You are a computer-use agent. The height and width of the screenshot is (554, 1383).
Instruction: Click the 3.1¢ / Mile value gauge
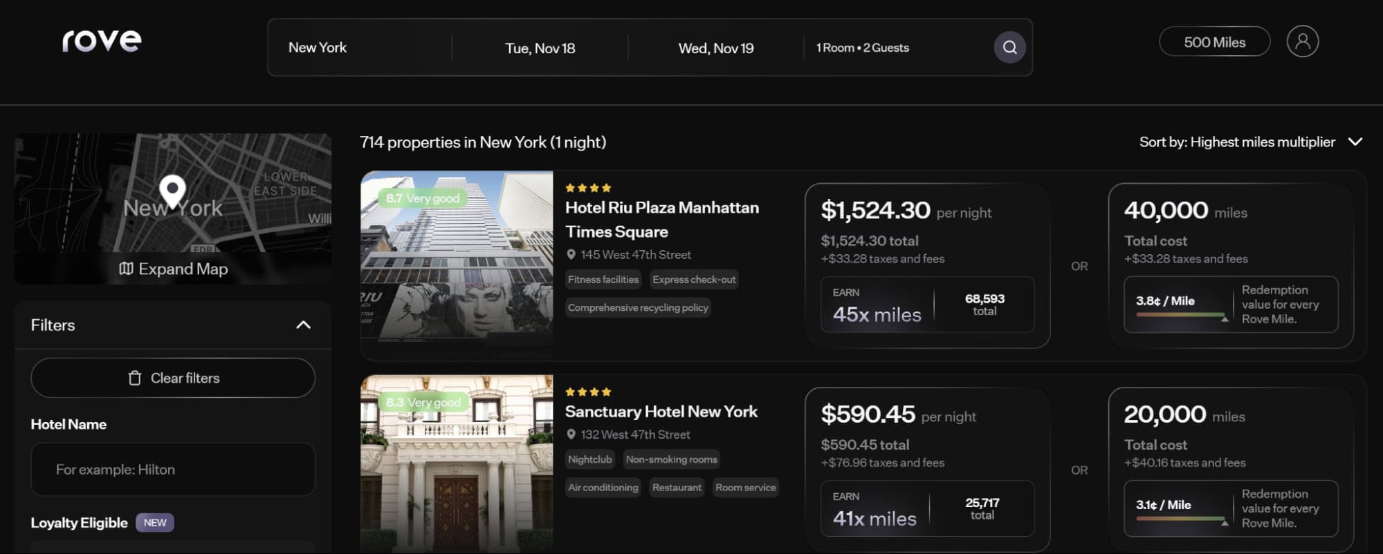[x=1231, y=508]
